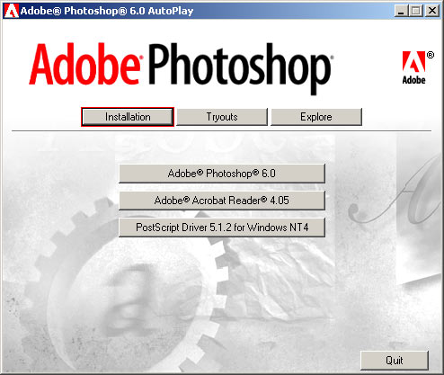
Task: Minimize the AutoPlay window
Action: pos(401,11)
